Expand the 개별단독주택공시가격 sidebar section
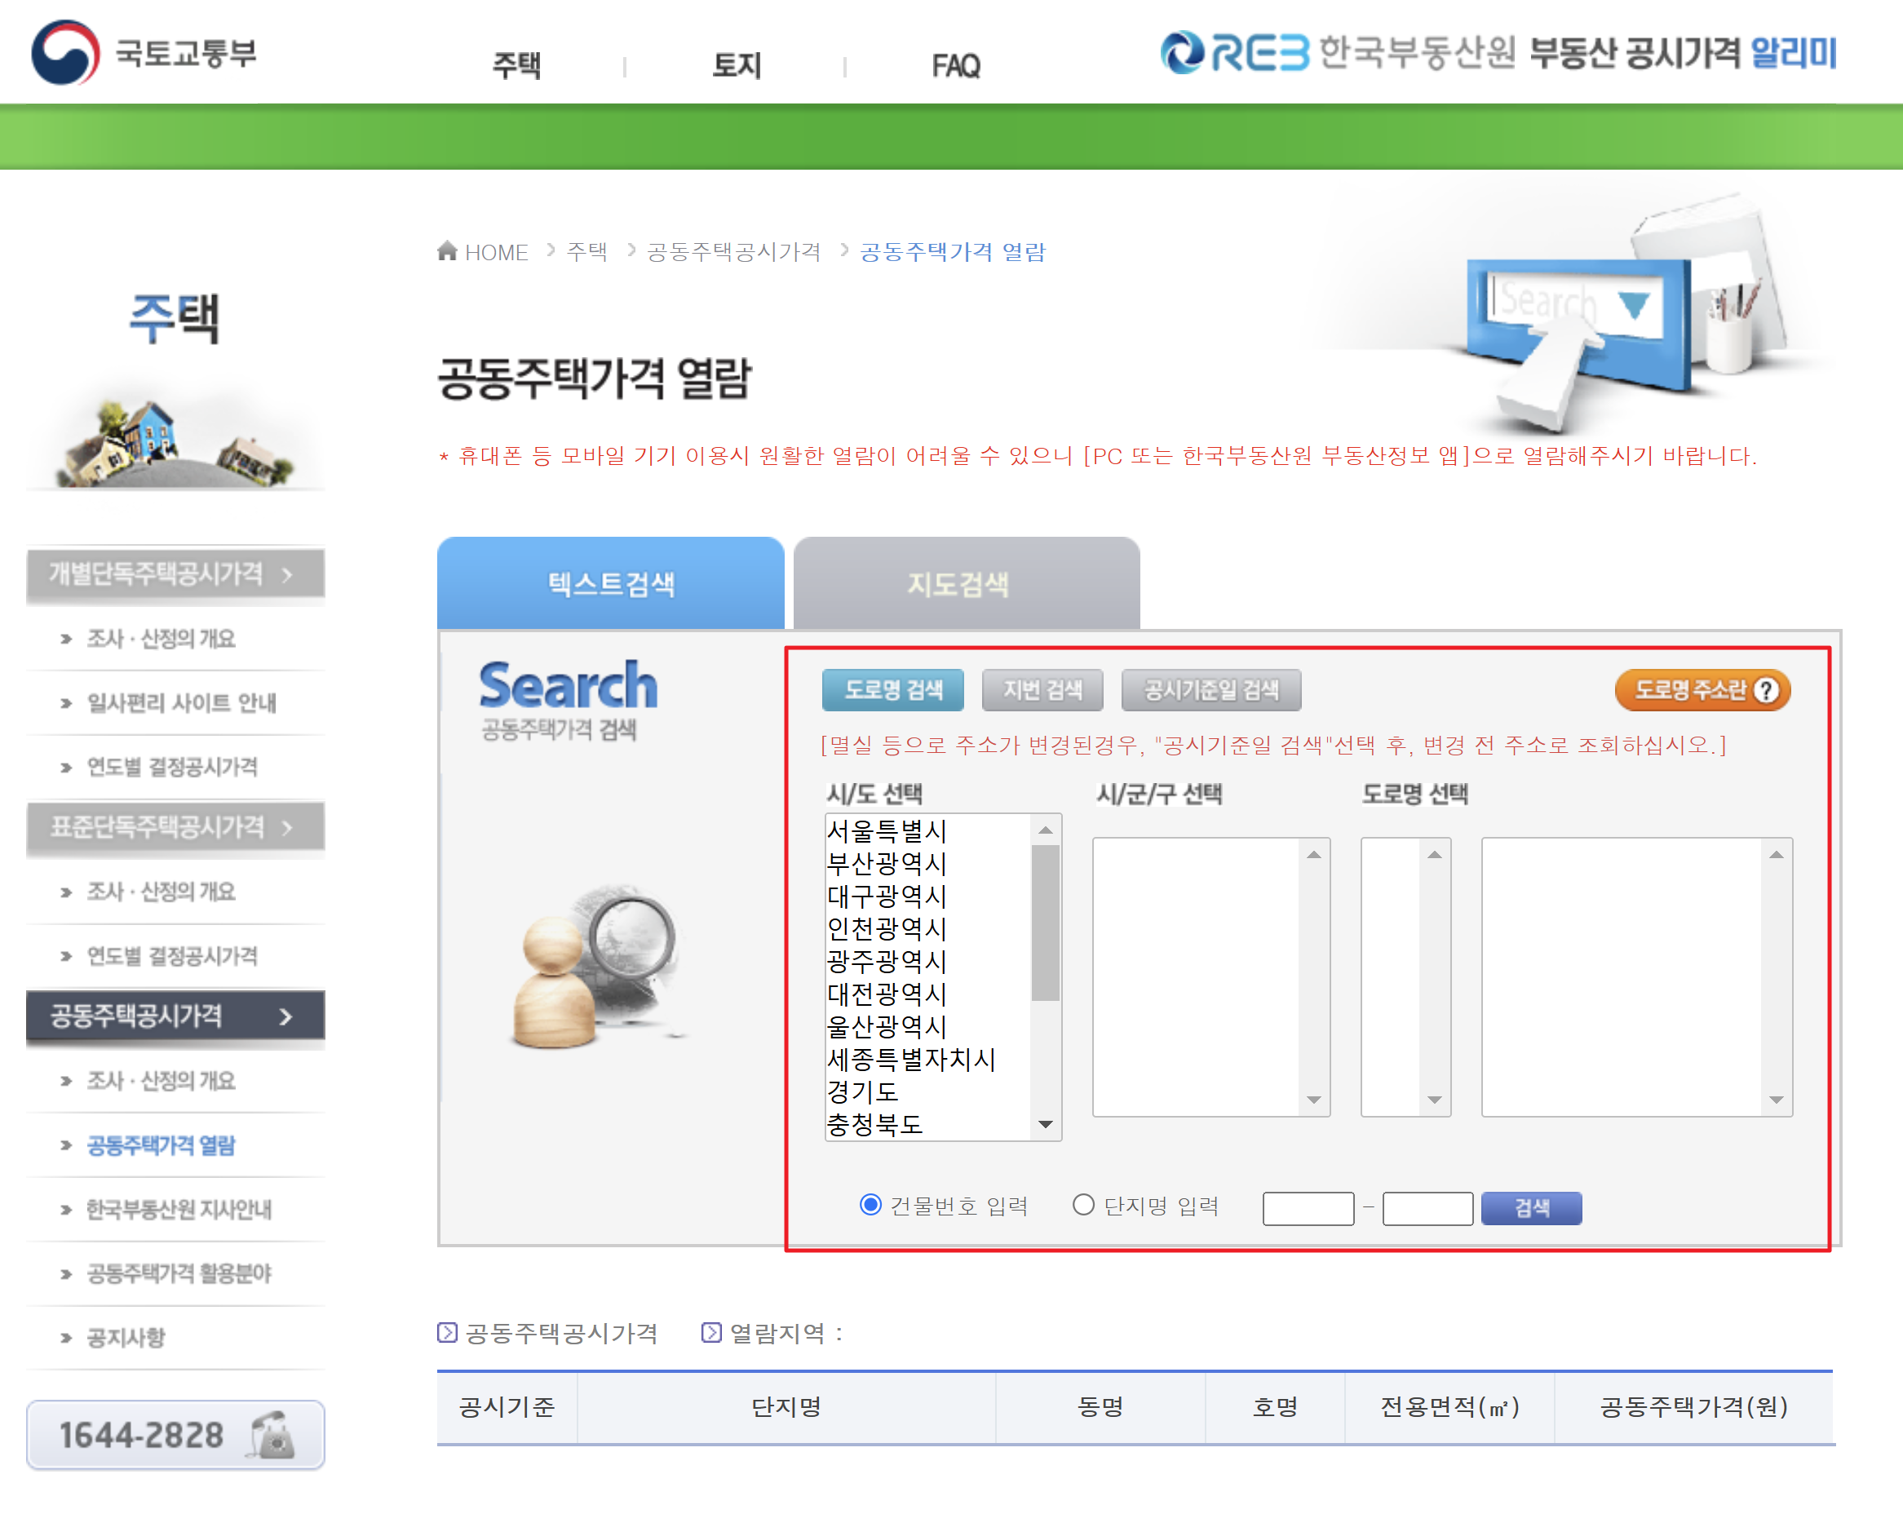Viewport: 1903px width, 1514px height. click(175, 575)
